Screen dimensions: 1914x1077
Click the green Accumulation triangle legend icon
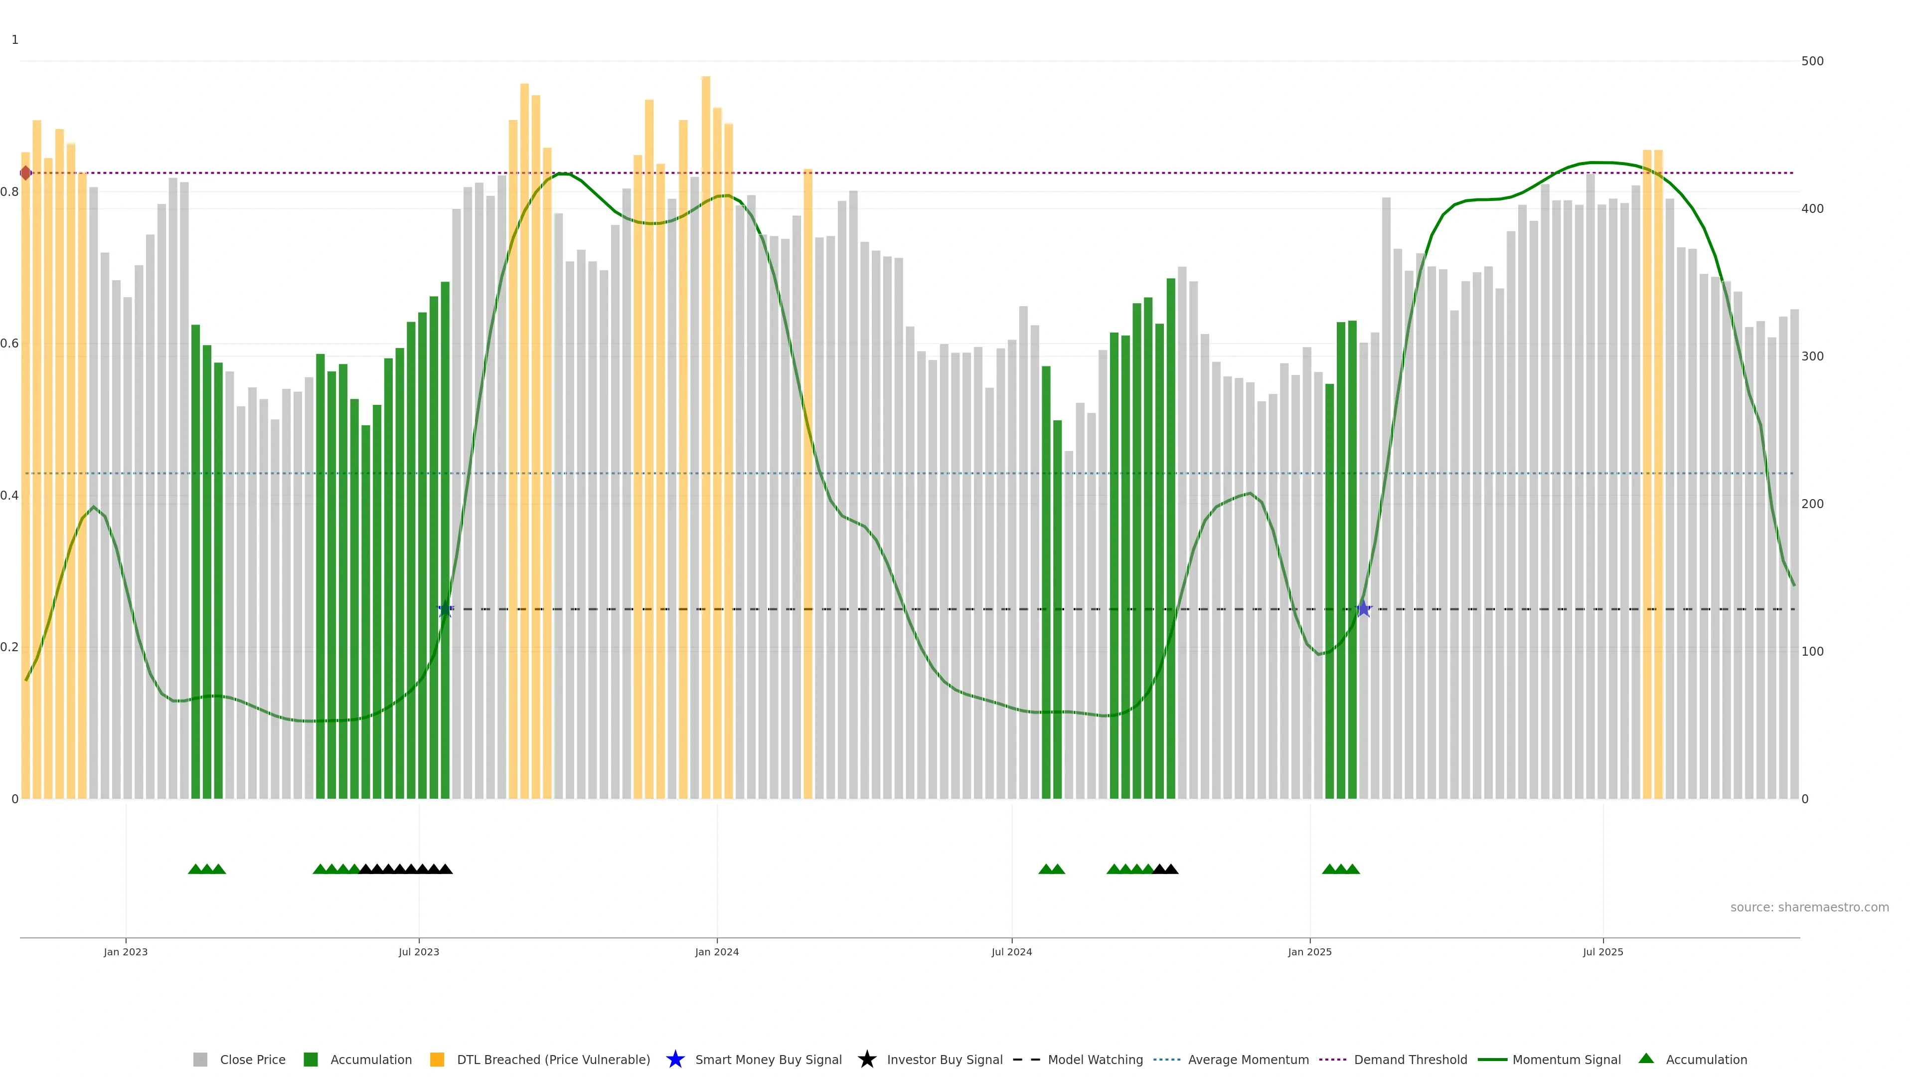pos(1646,1059)
